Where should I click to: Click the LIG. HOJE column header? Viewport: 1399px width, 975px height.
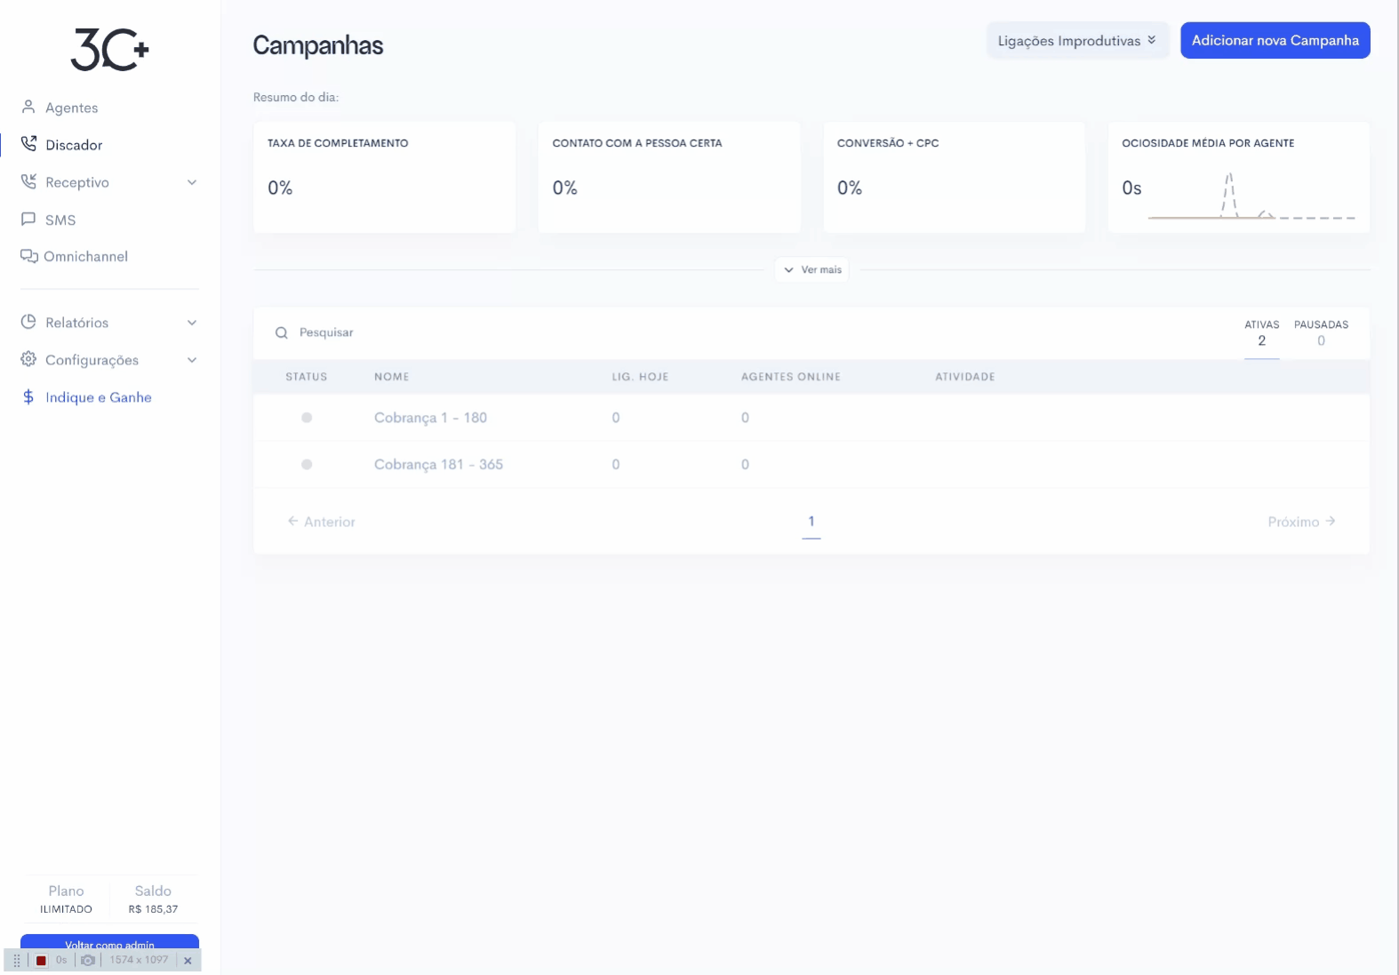pos(640,377)
